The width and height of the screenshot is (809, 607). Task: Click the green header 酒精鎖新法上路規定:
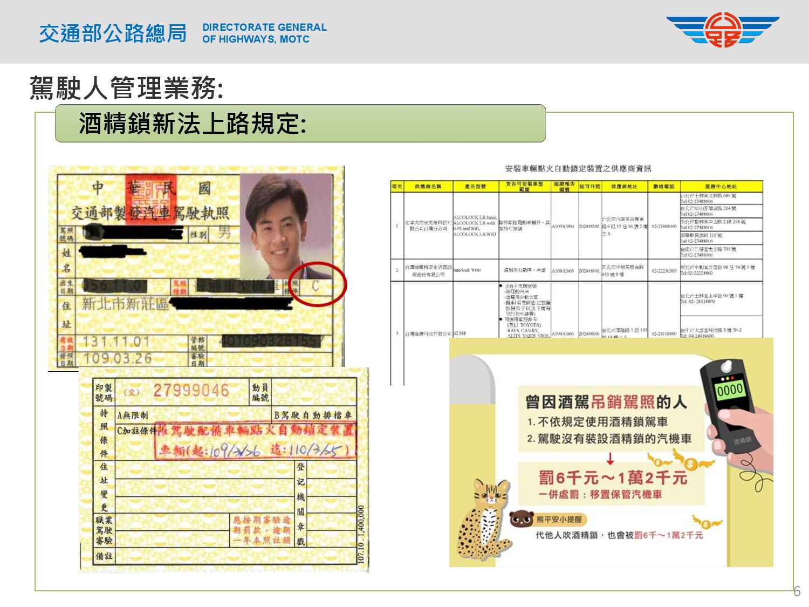[300, 124]
